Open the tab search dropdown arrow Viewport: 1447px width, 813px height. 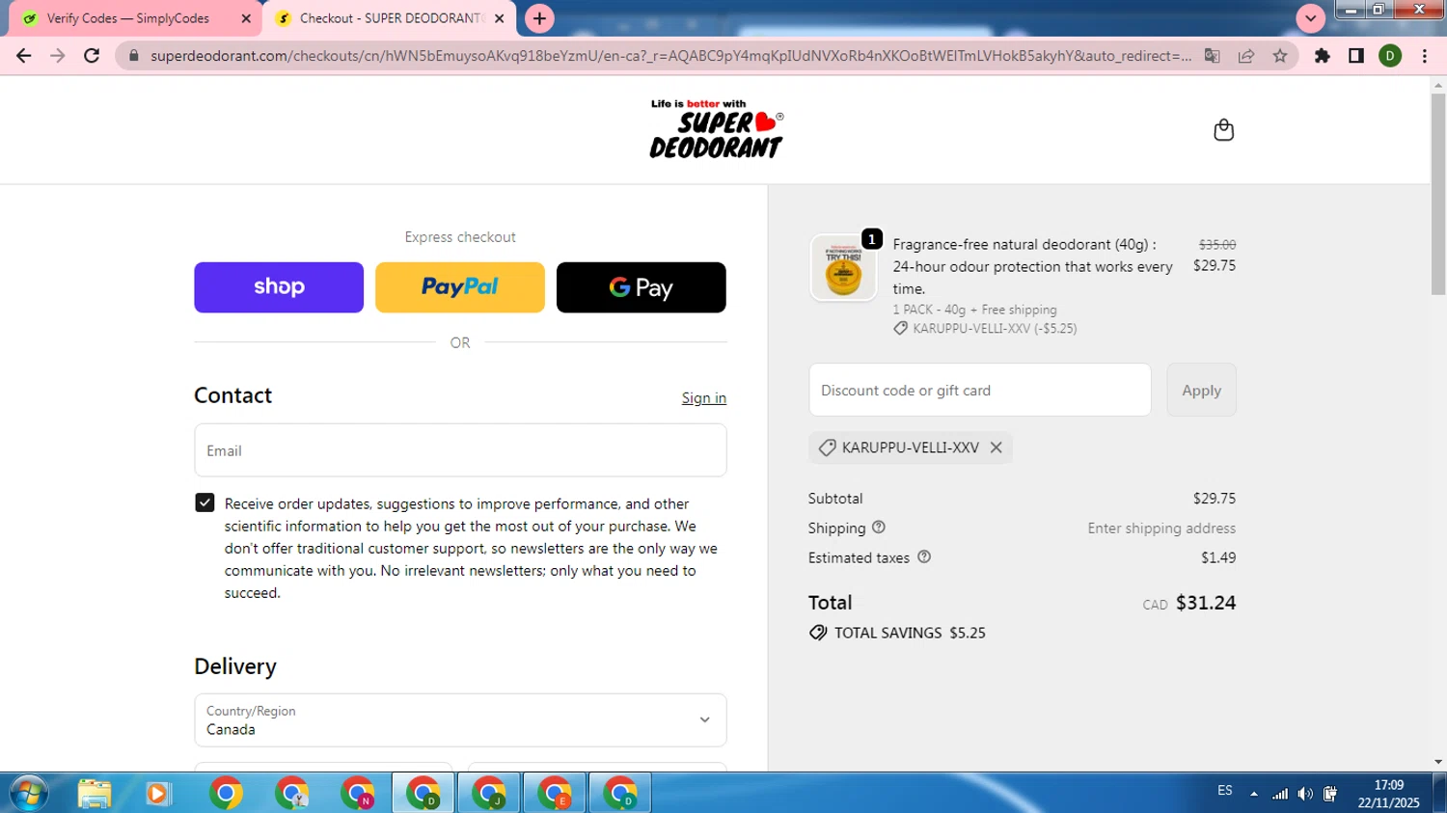[x=1310, y=18]
